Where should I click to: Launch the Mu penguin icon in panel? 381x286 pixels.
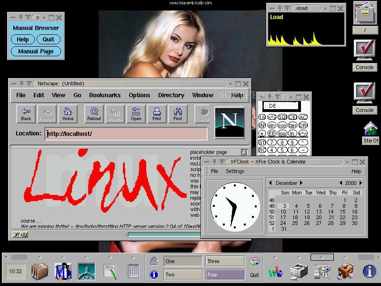[x=63, y=271]
